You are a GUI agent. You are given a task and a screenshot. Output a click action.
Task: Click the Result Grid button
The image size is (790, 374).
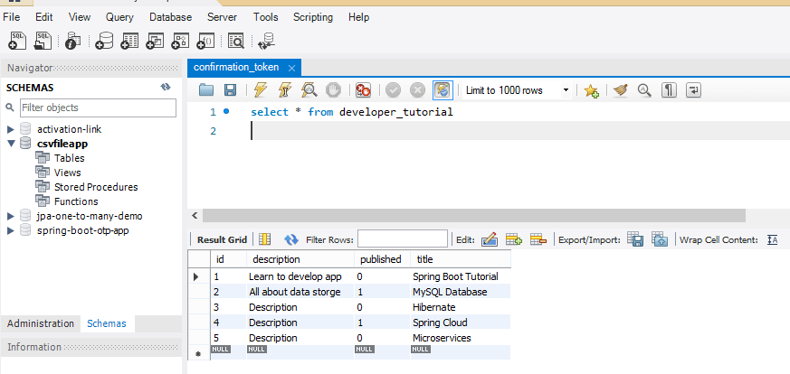222,239
